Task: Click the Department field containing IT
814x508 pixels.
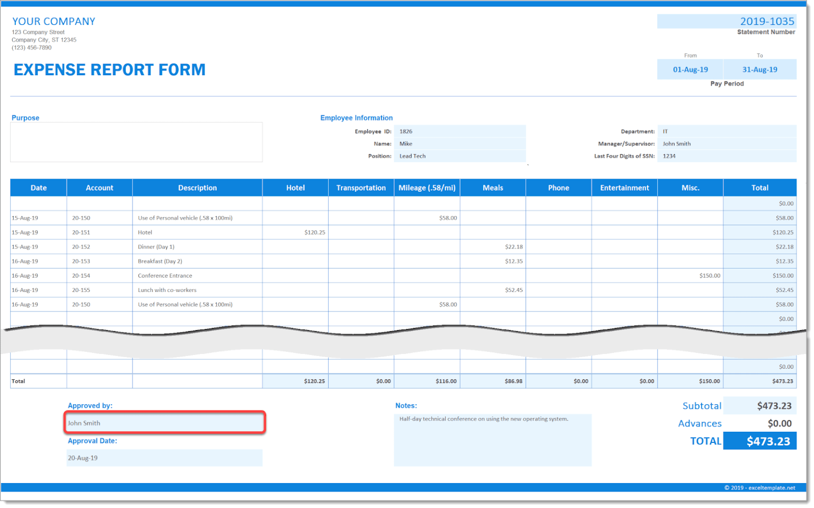Action: click(x=727, y=131)
